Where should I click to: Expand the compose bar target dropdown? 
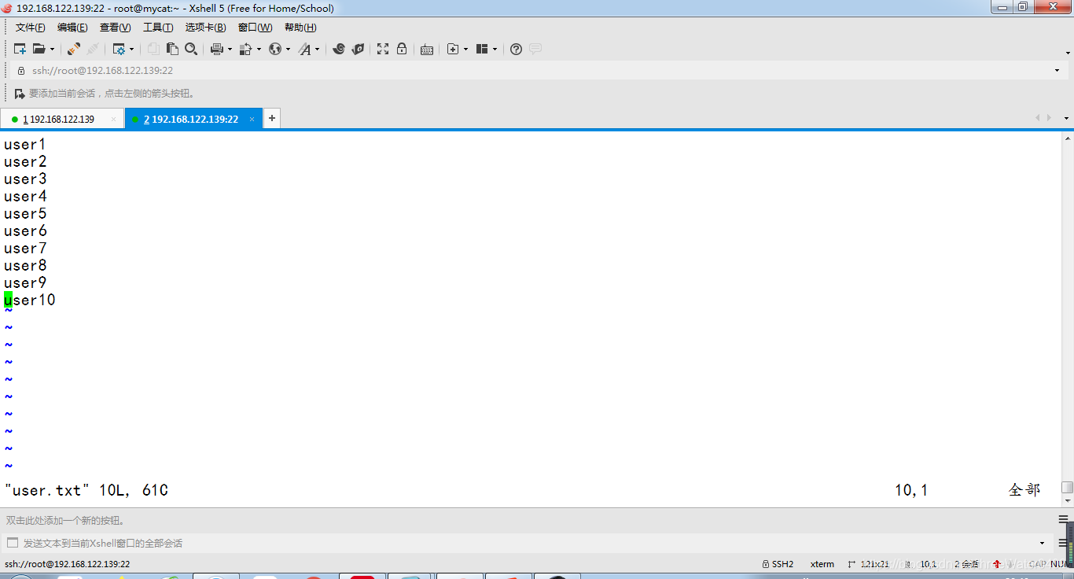(x=1042, y=543)
